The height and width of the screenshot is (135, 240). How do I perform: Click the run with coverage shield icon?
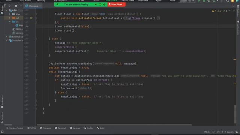pos(208,1)
